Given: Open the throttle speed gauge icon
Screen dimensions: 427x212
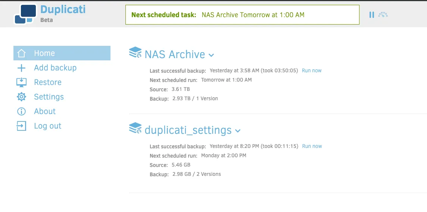Looking at the screenshot, I should pyautogui.click(x=383, y=15).
